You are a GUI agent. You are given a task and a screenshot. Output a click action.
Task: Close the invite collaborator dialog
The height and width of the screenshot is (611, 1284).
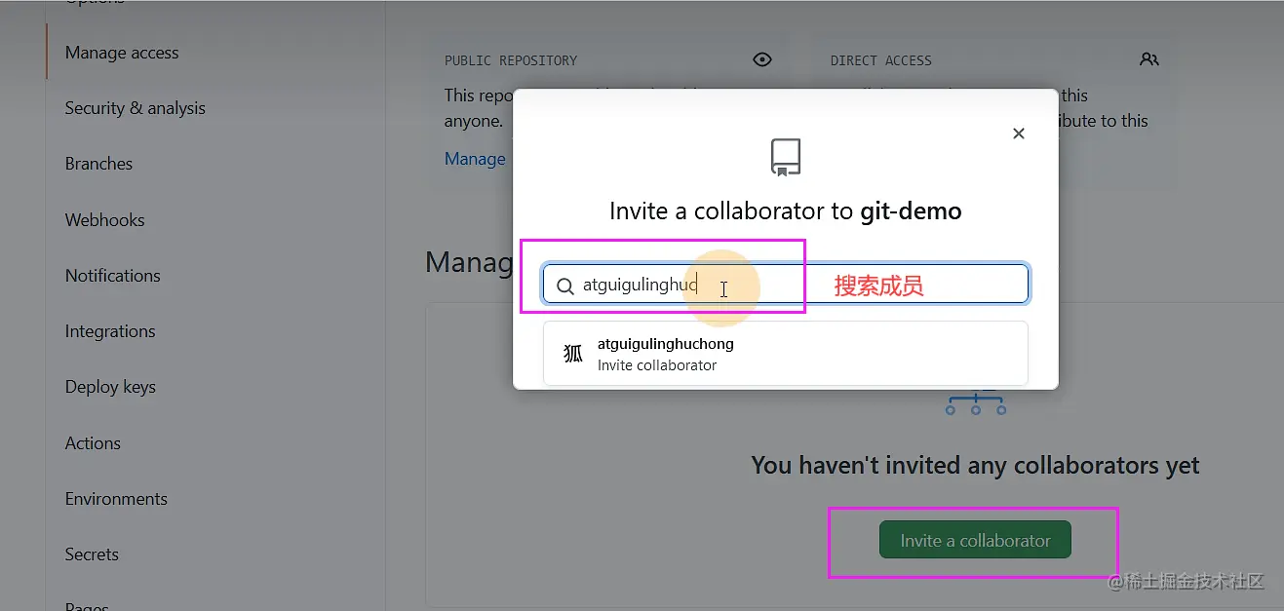(x=1019, y=134)
